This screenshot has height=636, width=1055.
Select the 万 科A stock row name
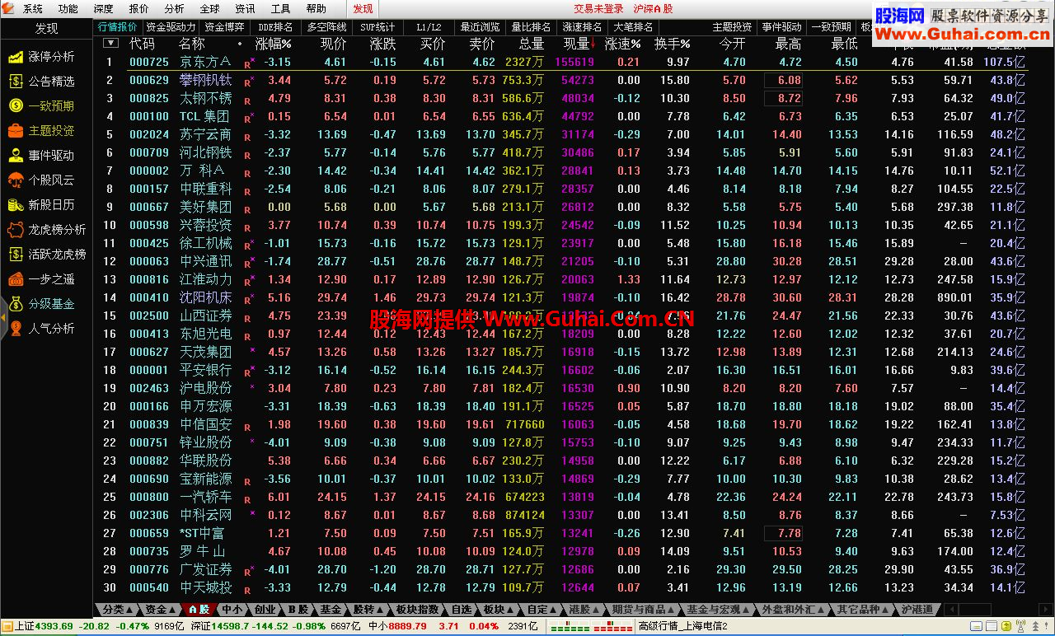[x=203, y=171]
